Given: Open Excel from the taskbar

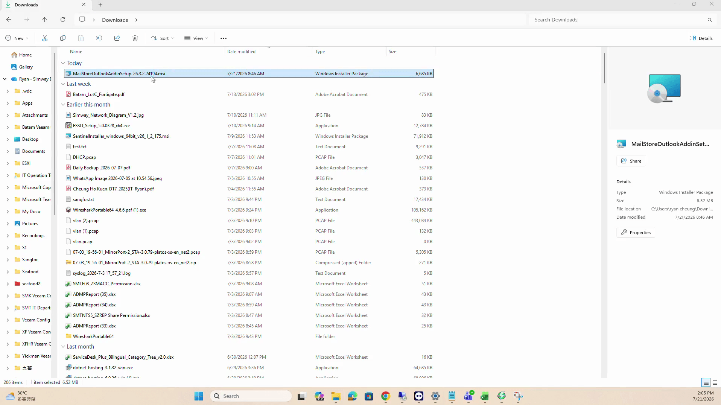Looking at the screenshot, I should pos(485,396).
